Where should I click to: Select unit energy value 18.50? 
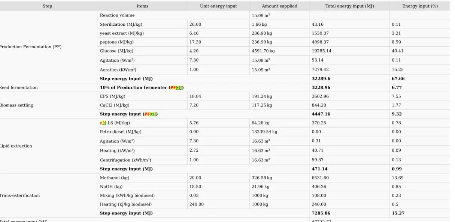(x=195, y=187)
